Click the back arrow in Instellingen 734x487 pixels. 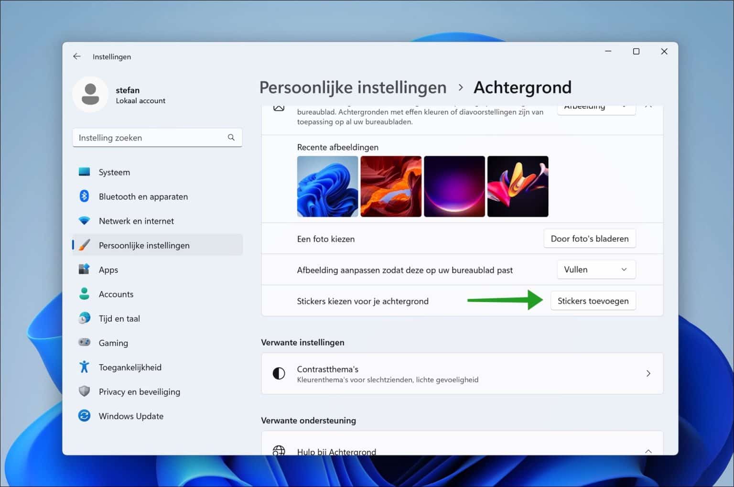tap(76, 56)
